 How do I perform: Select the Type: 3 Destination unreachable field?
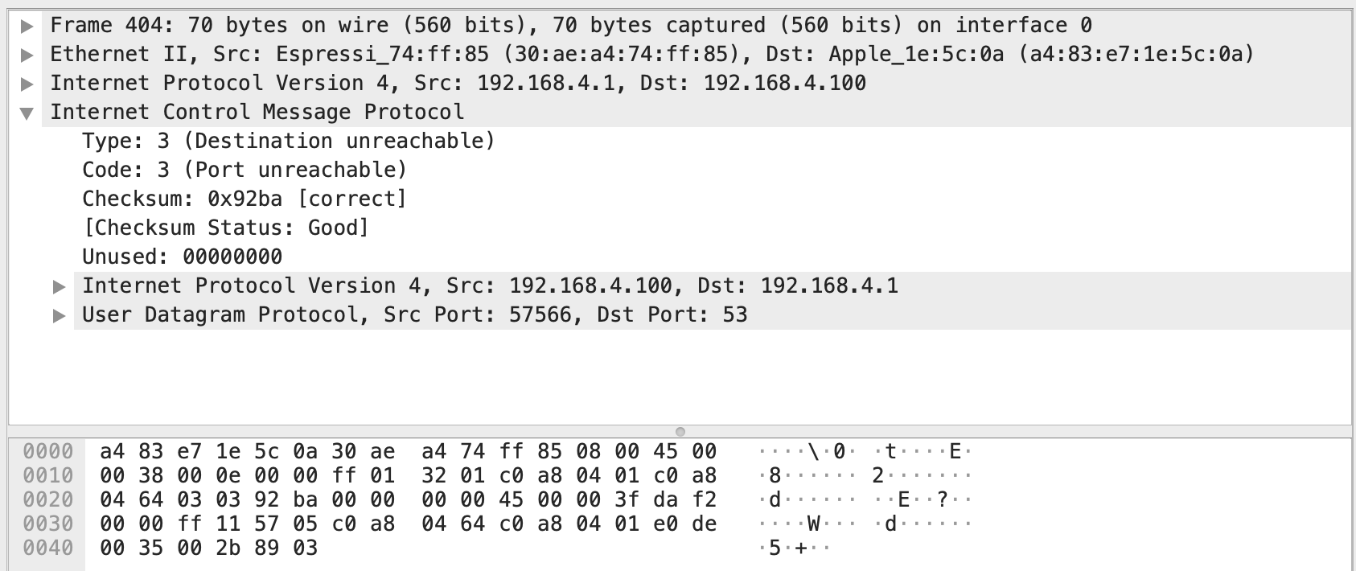click(x=287, y=141)
